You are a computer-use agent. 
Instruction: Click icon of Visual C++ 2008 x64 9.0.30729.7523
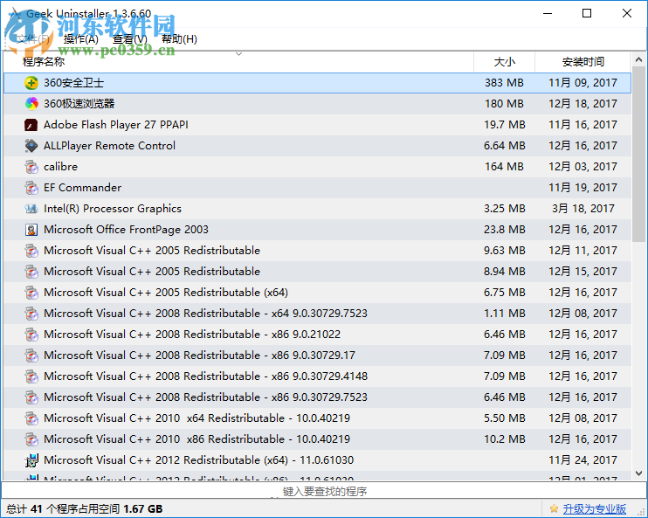coord(31,314)
